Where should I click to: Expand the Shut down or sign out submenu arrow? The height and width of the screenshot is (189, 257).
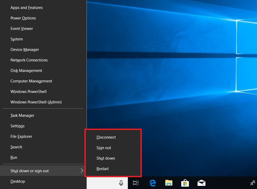[82, 171]
